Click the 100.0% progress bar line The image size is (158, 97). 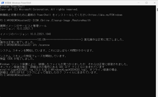41,40
